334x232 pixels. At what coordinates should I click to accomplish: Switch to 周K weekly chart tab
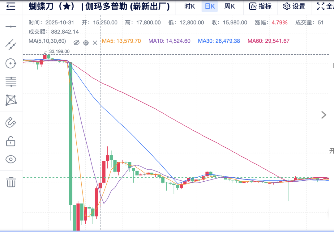(229, 6)
